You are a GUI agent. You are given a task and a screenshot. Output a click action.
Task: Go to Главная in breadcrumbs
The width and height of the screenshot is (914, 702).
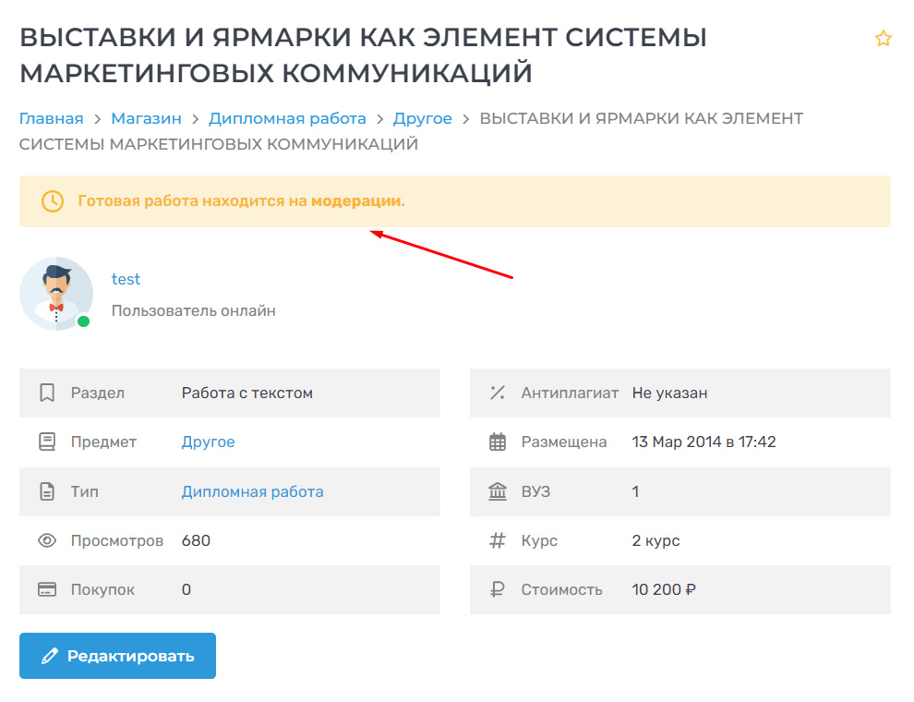coord(51,119)
